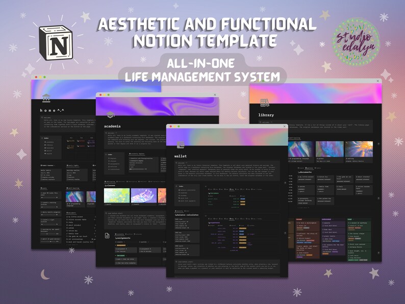Viewport: 405px width, 304px height.
Task: Close the library window with X
Action: (x=378, y=81)
